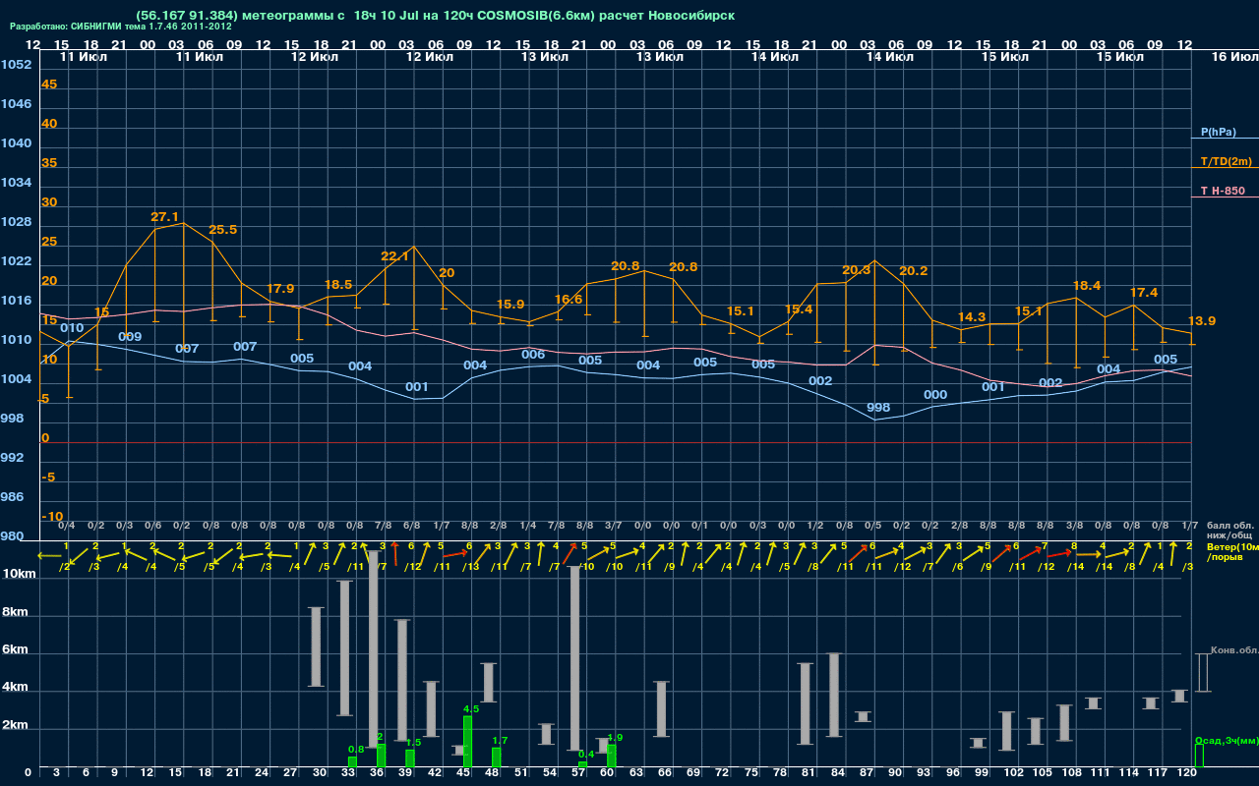Click the green precipitation bar labeled 4.5
Viewport: 1259px width, 786px height.
click(468, 742)
